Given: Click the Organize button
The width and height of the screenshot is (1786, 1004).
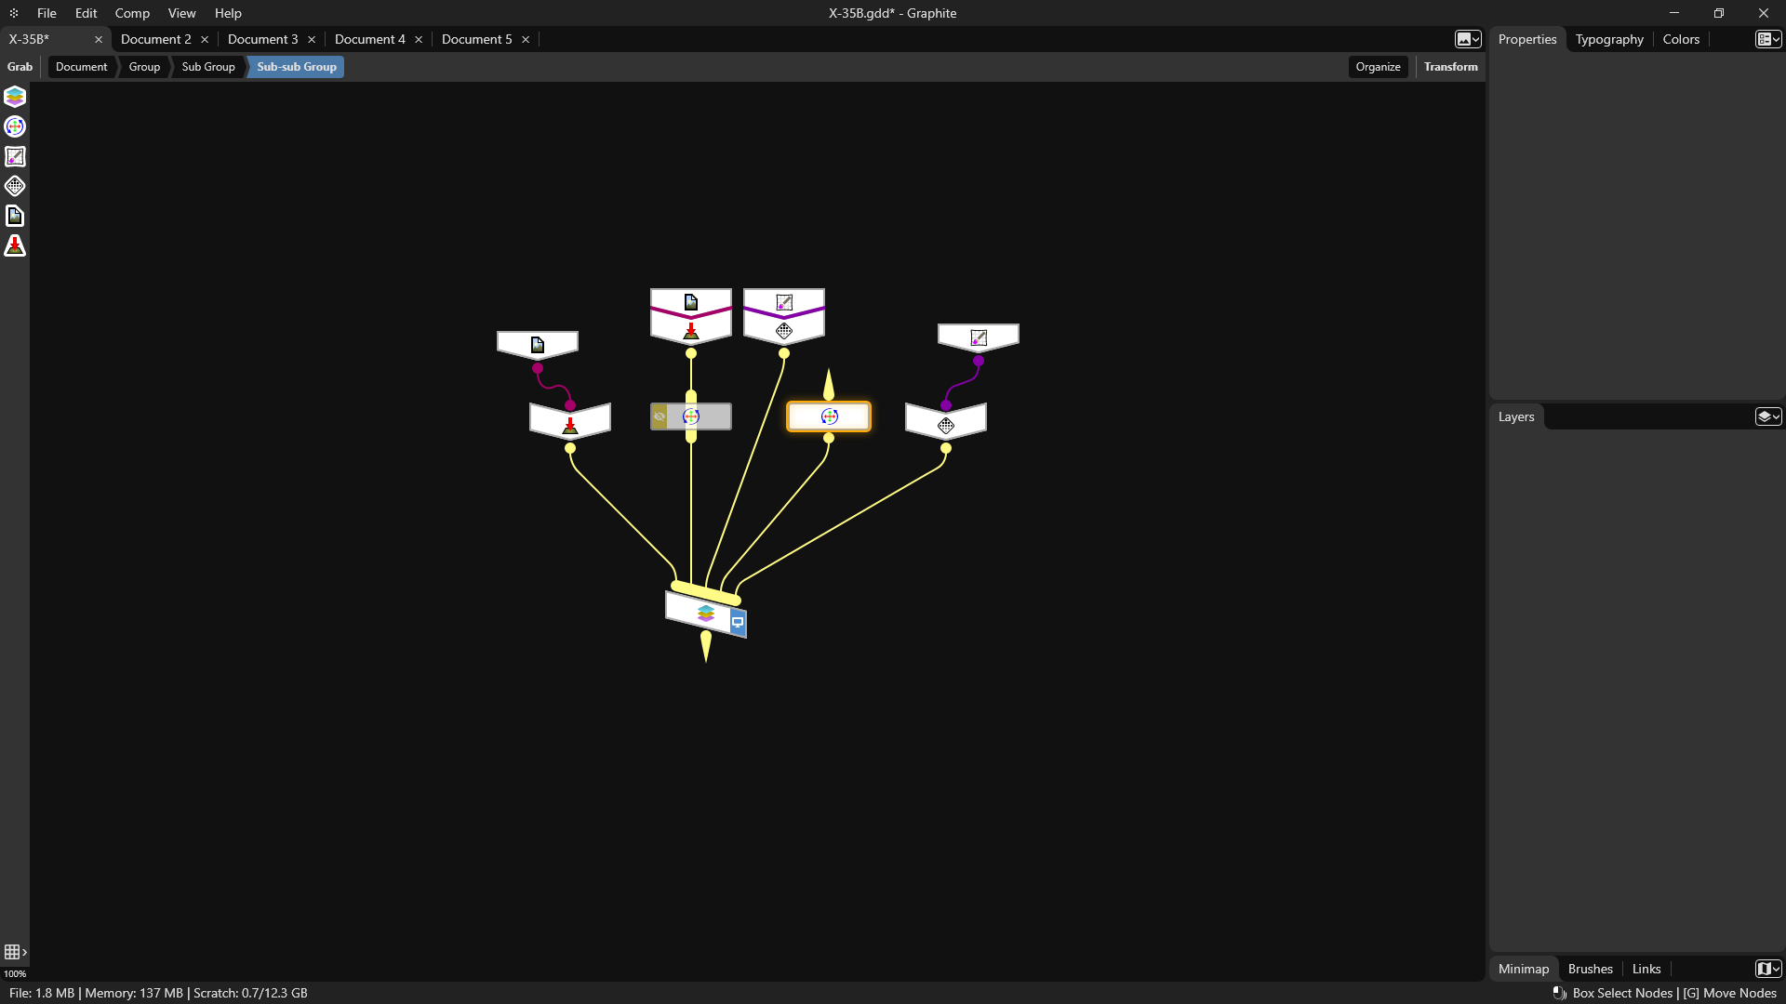Looking at the screenshot, I should coord(1377,67).
